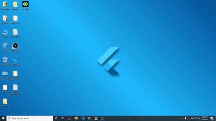Select the folder icon above the blank file

point(15,19)
